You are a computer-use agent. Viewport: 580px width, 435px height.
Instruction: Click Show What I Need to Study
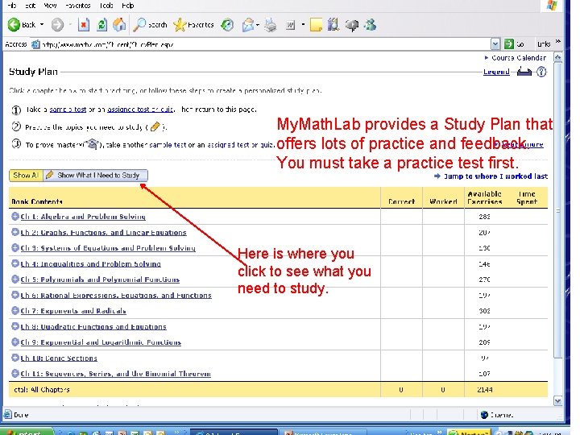point(95,176)
